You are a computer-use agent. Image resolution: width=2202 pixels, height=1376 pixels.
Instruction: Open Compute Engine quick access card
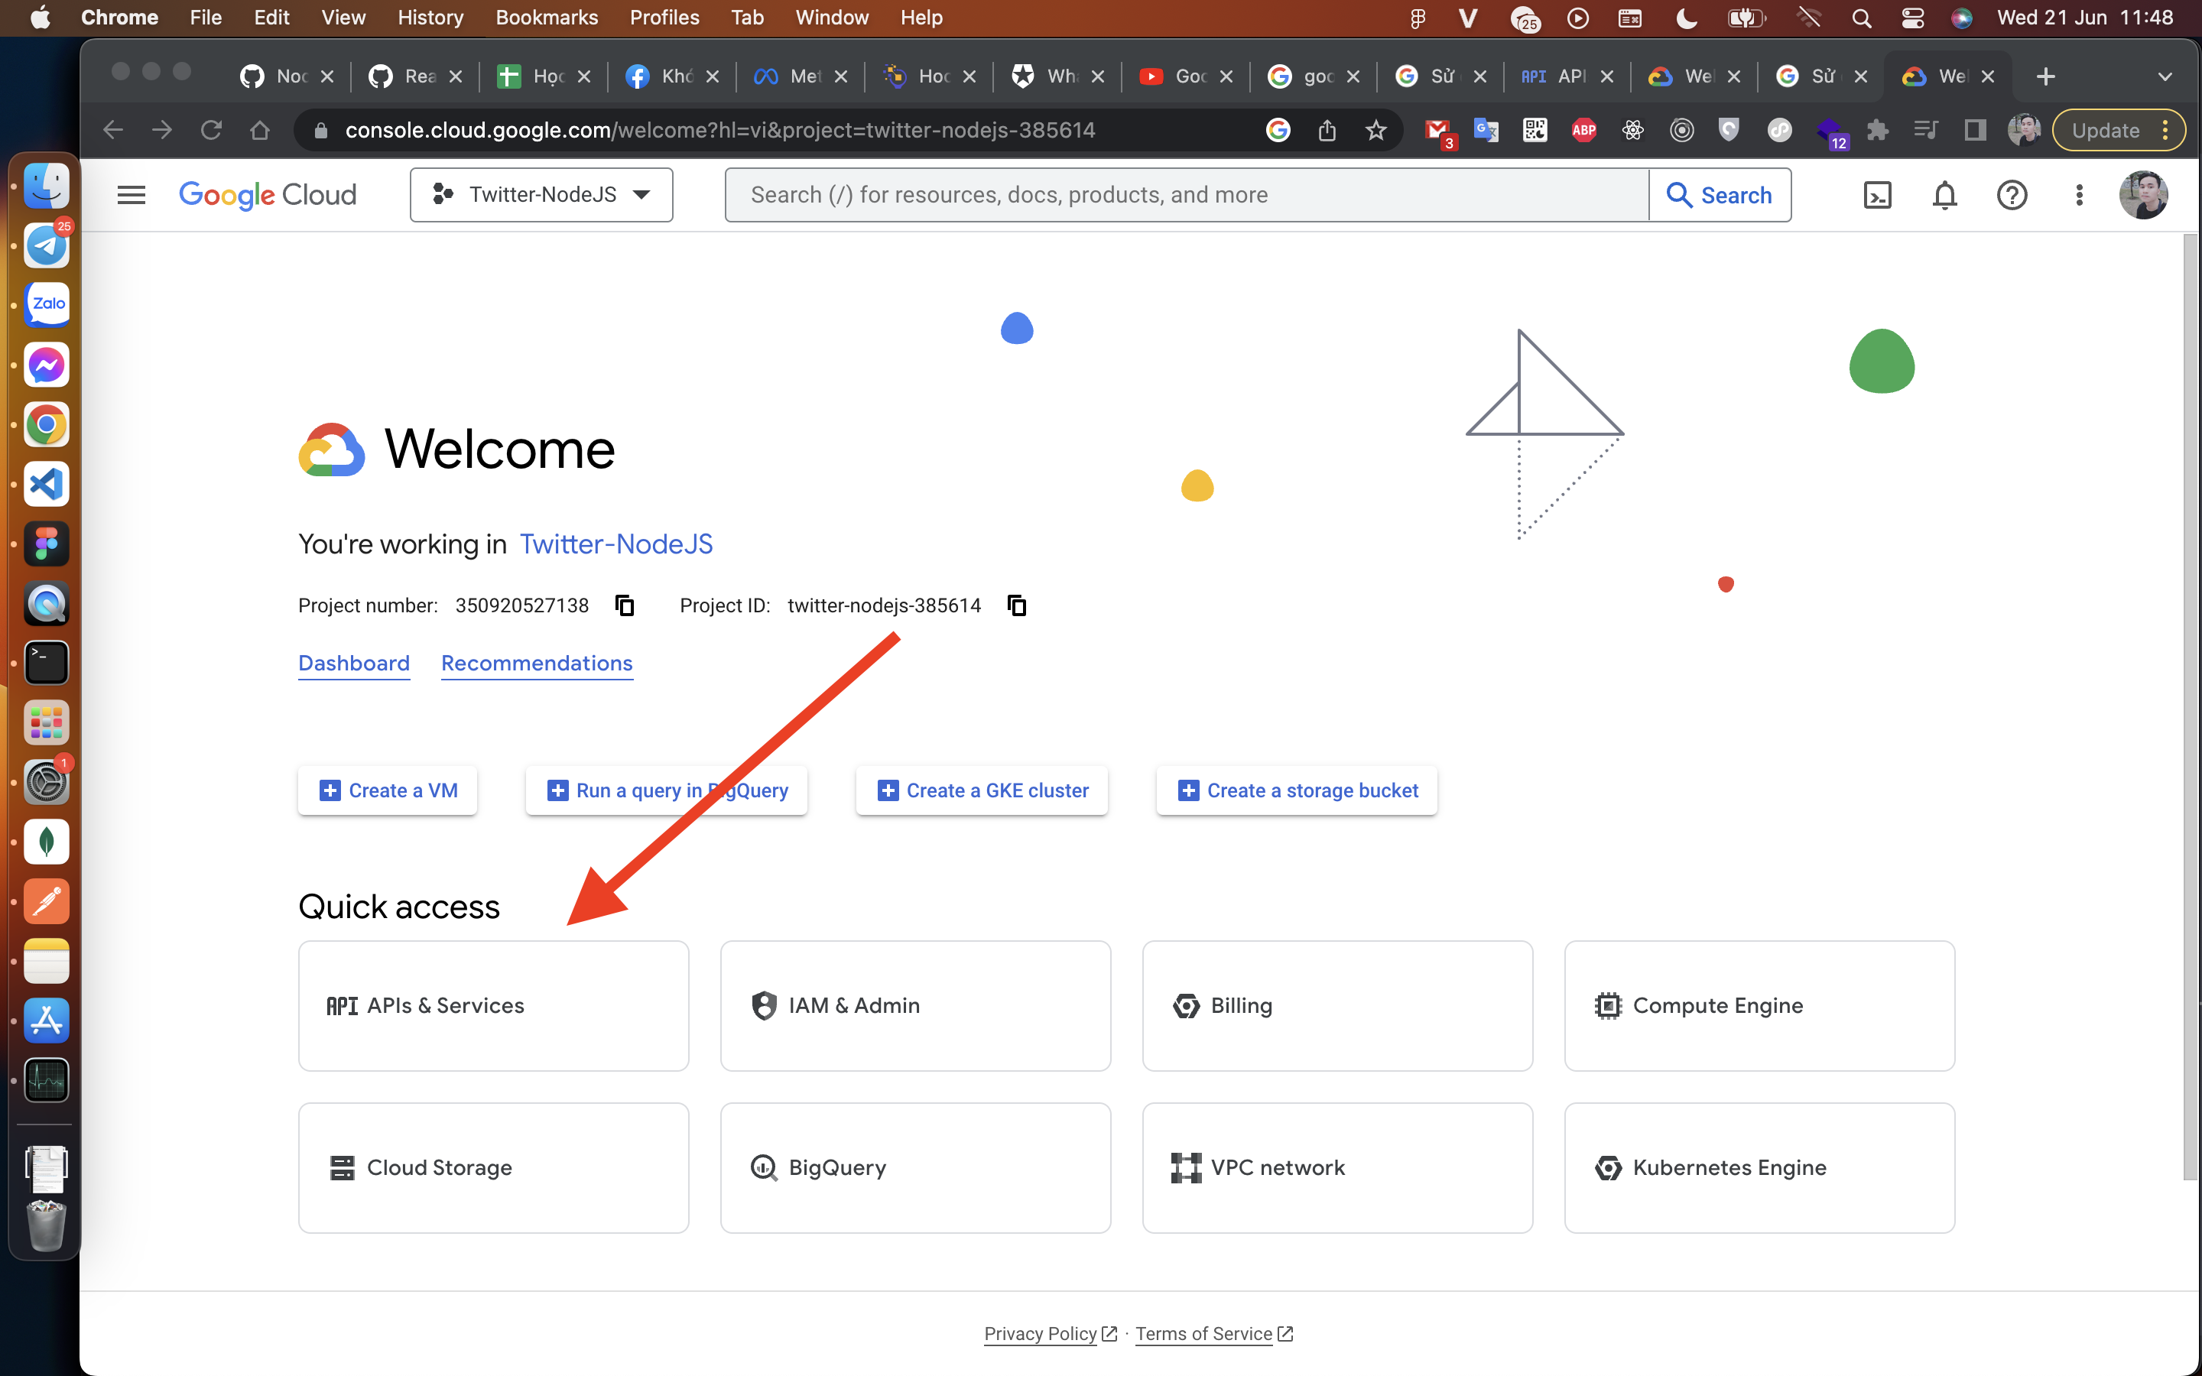(x=1760, y=1005)
